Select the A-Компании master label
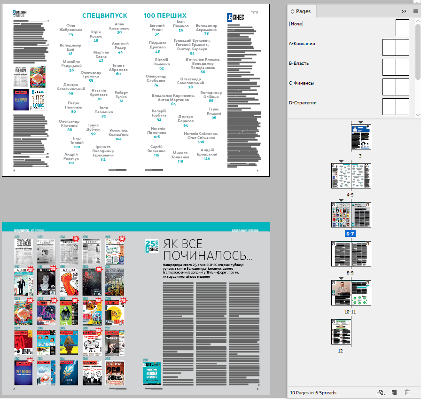The width and height of the screenshot is (421, 399). pyautogui.click(x=302, y=44)
